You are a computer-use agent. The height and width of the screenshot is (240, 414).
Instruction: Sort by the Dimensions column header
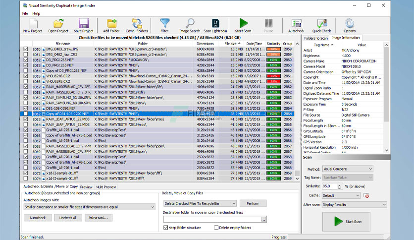tap(205, 44)
